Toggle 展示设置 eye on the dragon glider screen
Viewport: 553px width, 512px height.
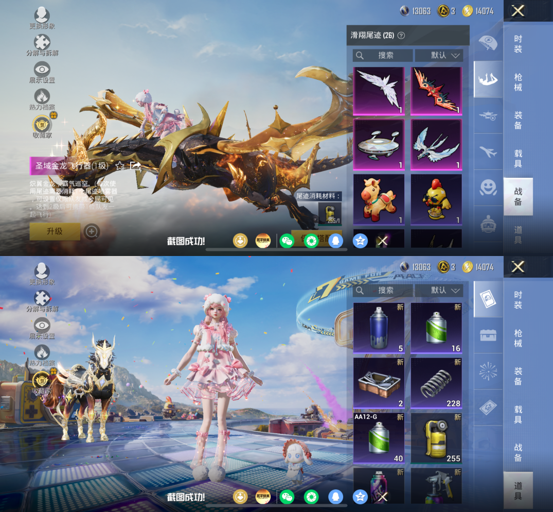click(x=42, y=73)
